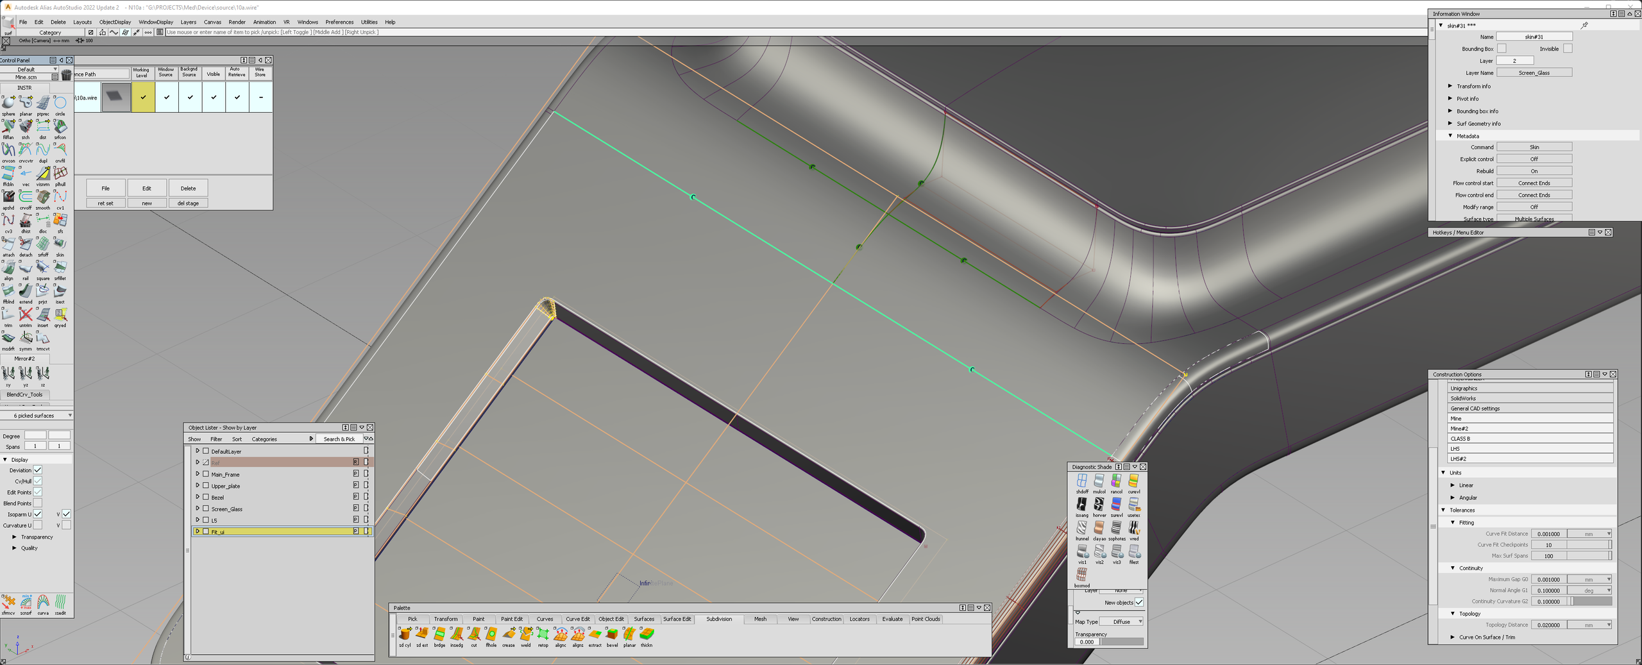Click the bevel subdivision tool
This screenshot has width=1642, height=665.
pos(612,634)
